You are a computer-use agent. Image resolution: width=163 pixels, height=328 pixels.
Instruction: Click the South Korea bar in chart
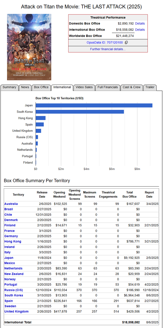[x=80, y=112]
